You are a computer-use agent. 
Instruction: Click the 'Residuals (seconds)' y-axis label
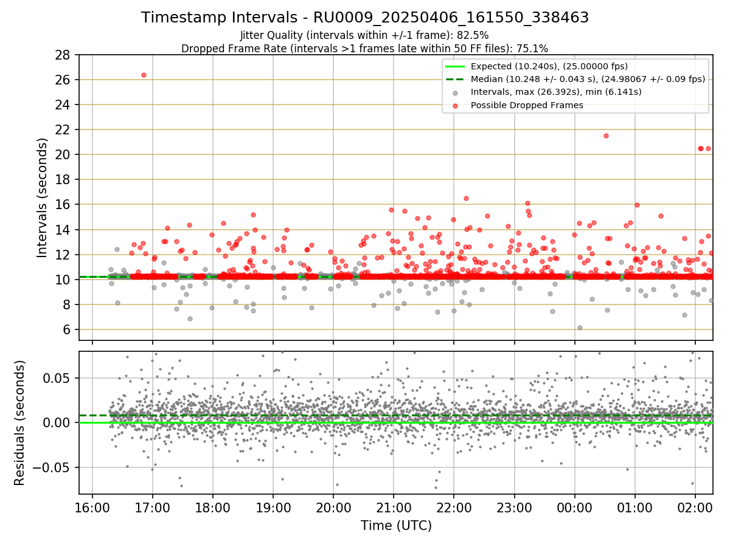coord(19,423)
